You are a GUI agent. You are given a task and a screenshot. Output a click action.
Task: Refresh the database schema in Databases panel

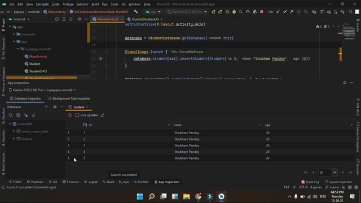[x=11, y=115]
